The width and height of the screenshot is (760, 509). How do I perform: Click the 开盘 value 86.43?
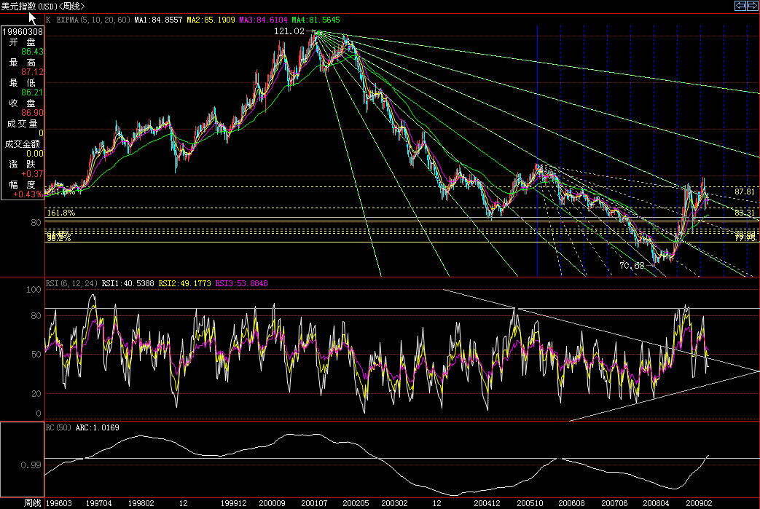33,52
